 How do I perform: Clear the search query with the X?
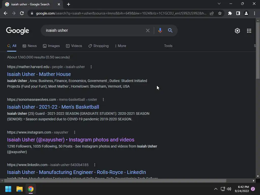point(148,30)
